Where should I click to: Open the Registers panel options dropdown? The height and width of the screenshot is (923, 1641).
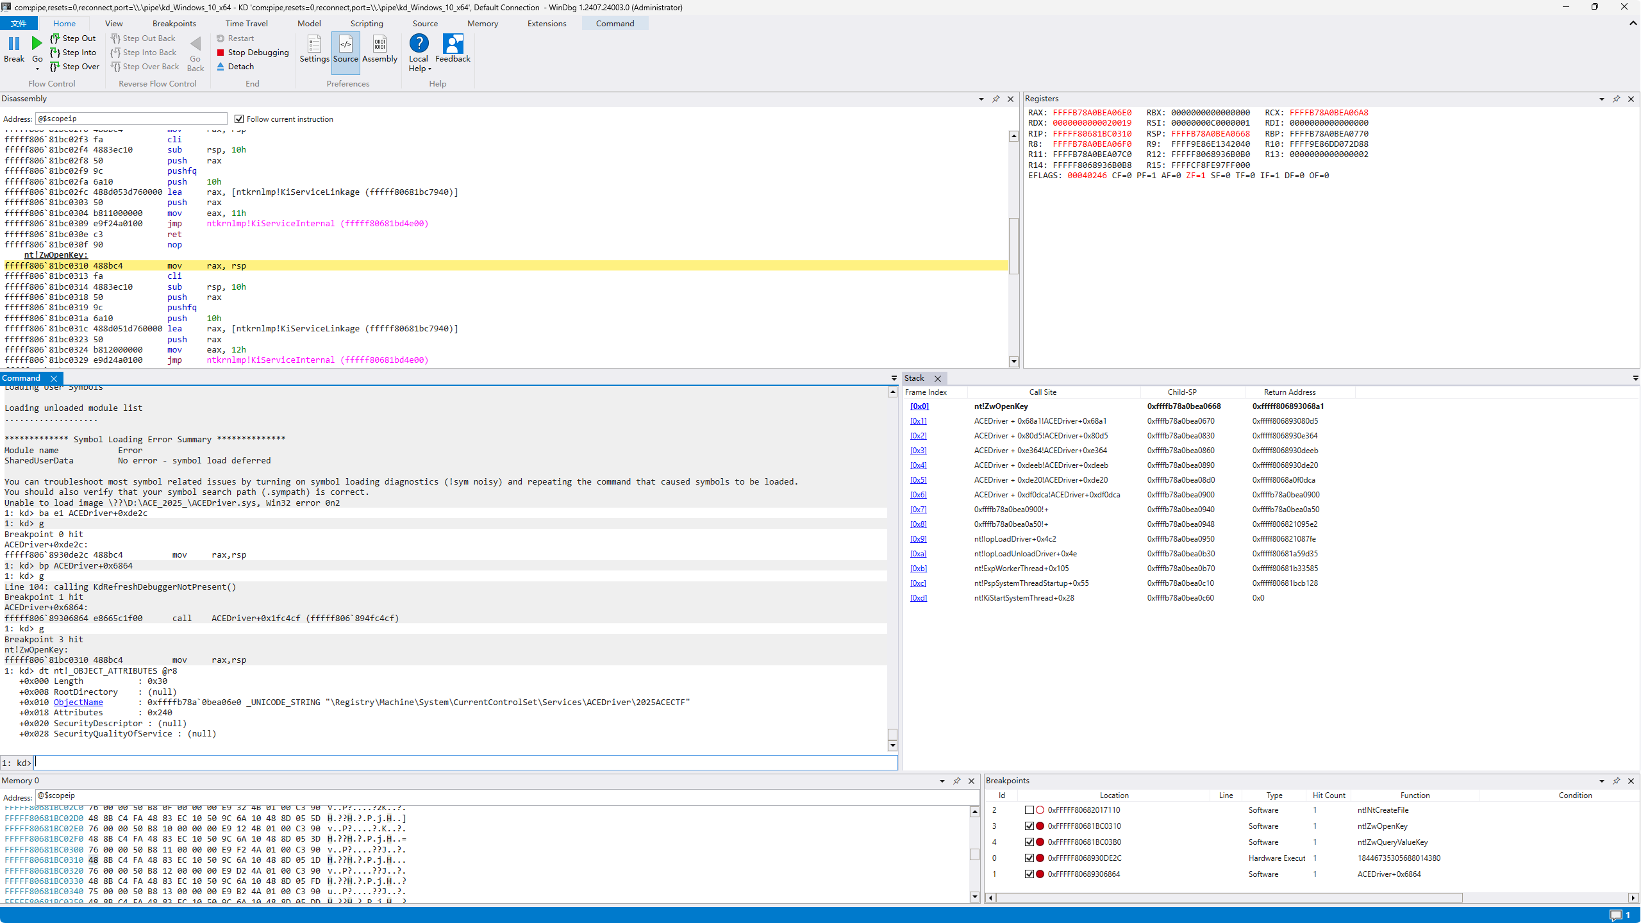[1602, 99]
